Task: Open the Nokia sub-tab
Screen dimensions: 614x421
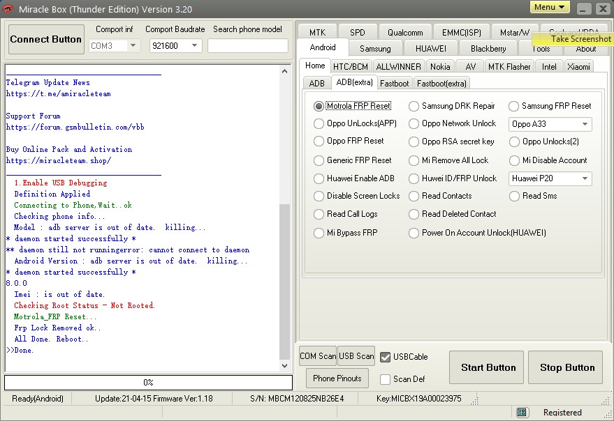Action: [440, 66]
